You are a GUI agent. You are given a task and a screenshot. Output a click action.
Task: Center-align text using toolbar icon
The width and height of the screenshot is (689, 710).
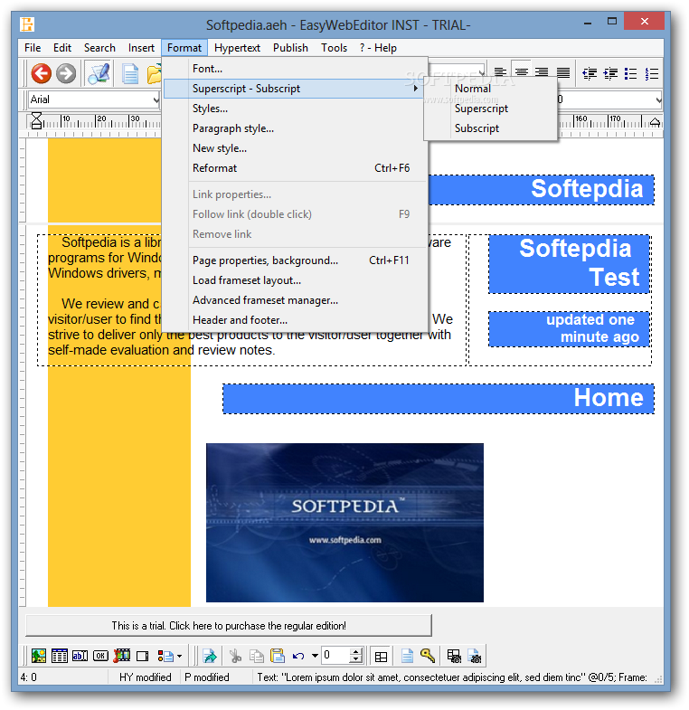(x=522, y=72)
